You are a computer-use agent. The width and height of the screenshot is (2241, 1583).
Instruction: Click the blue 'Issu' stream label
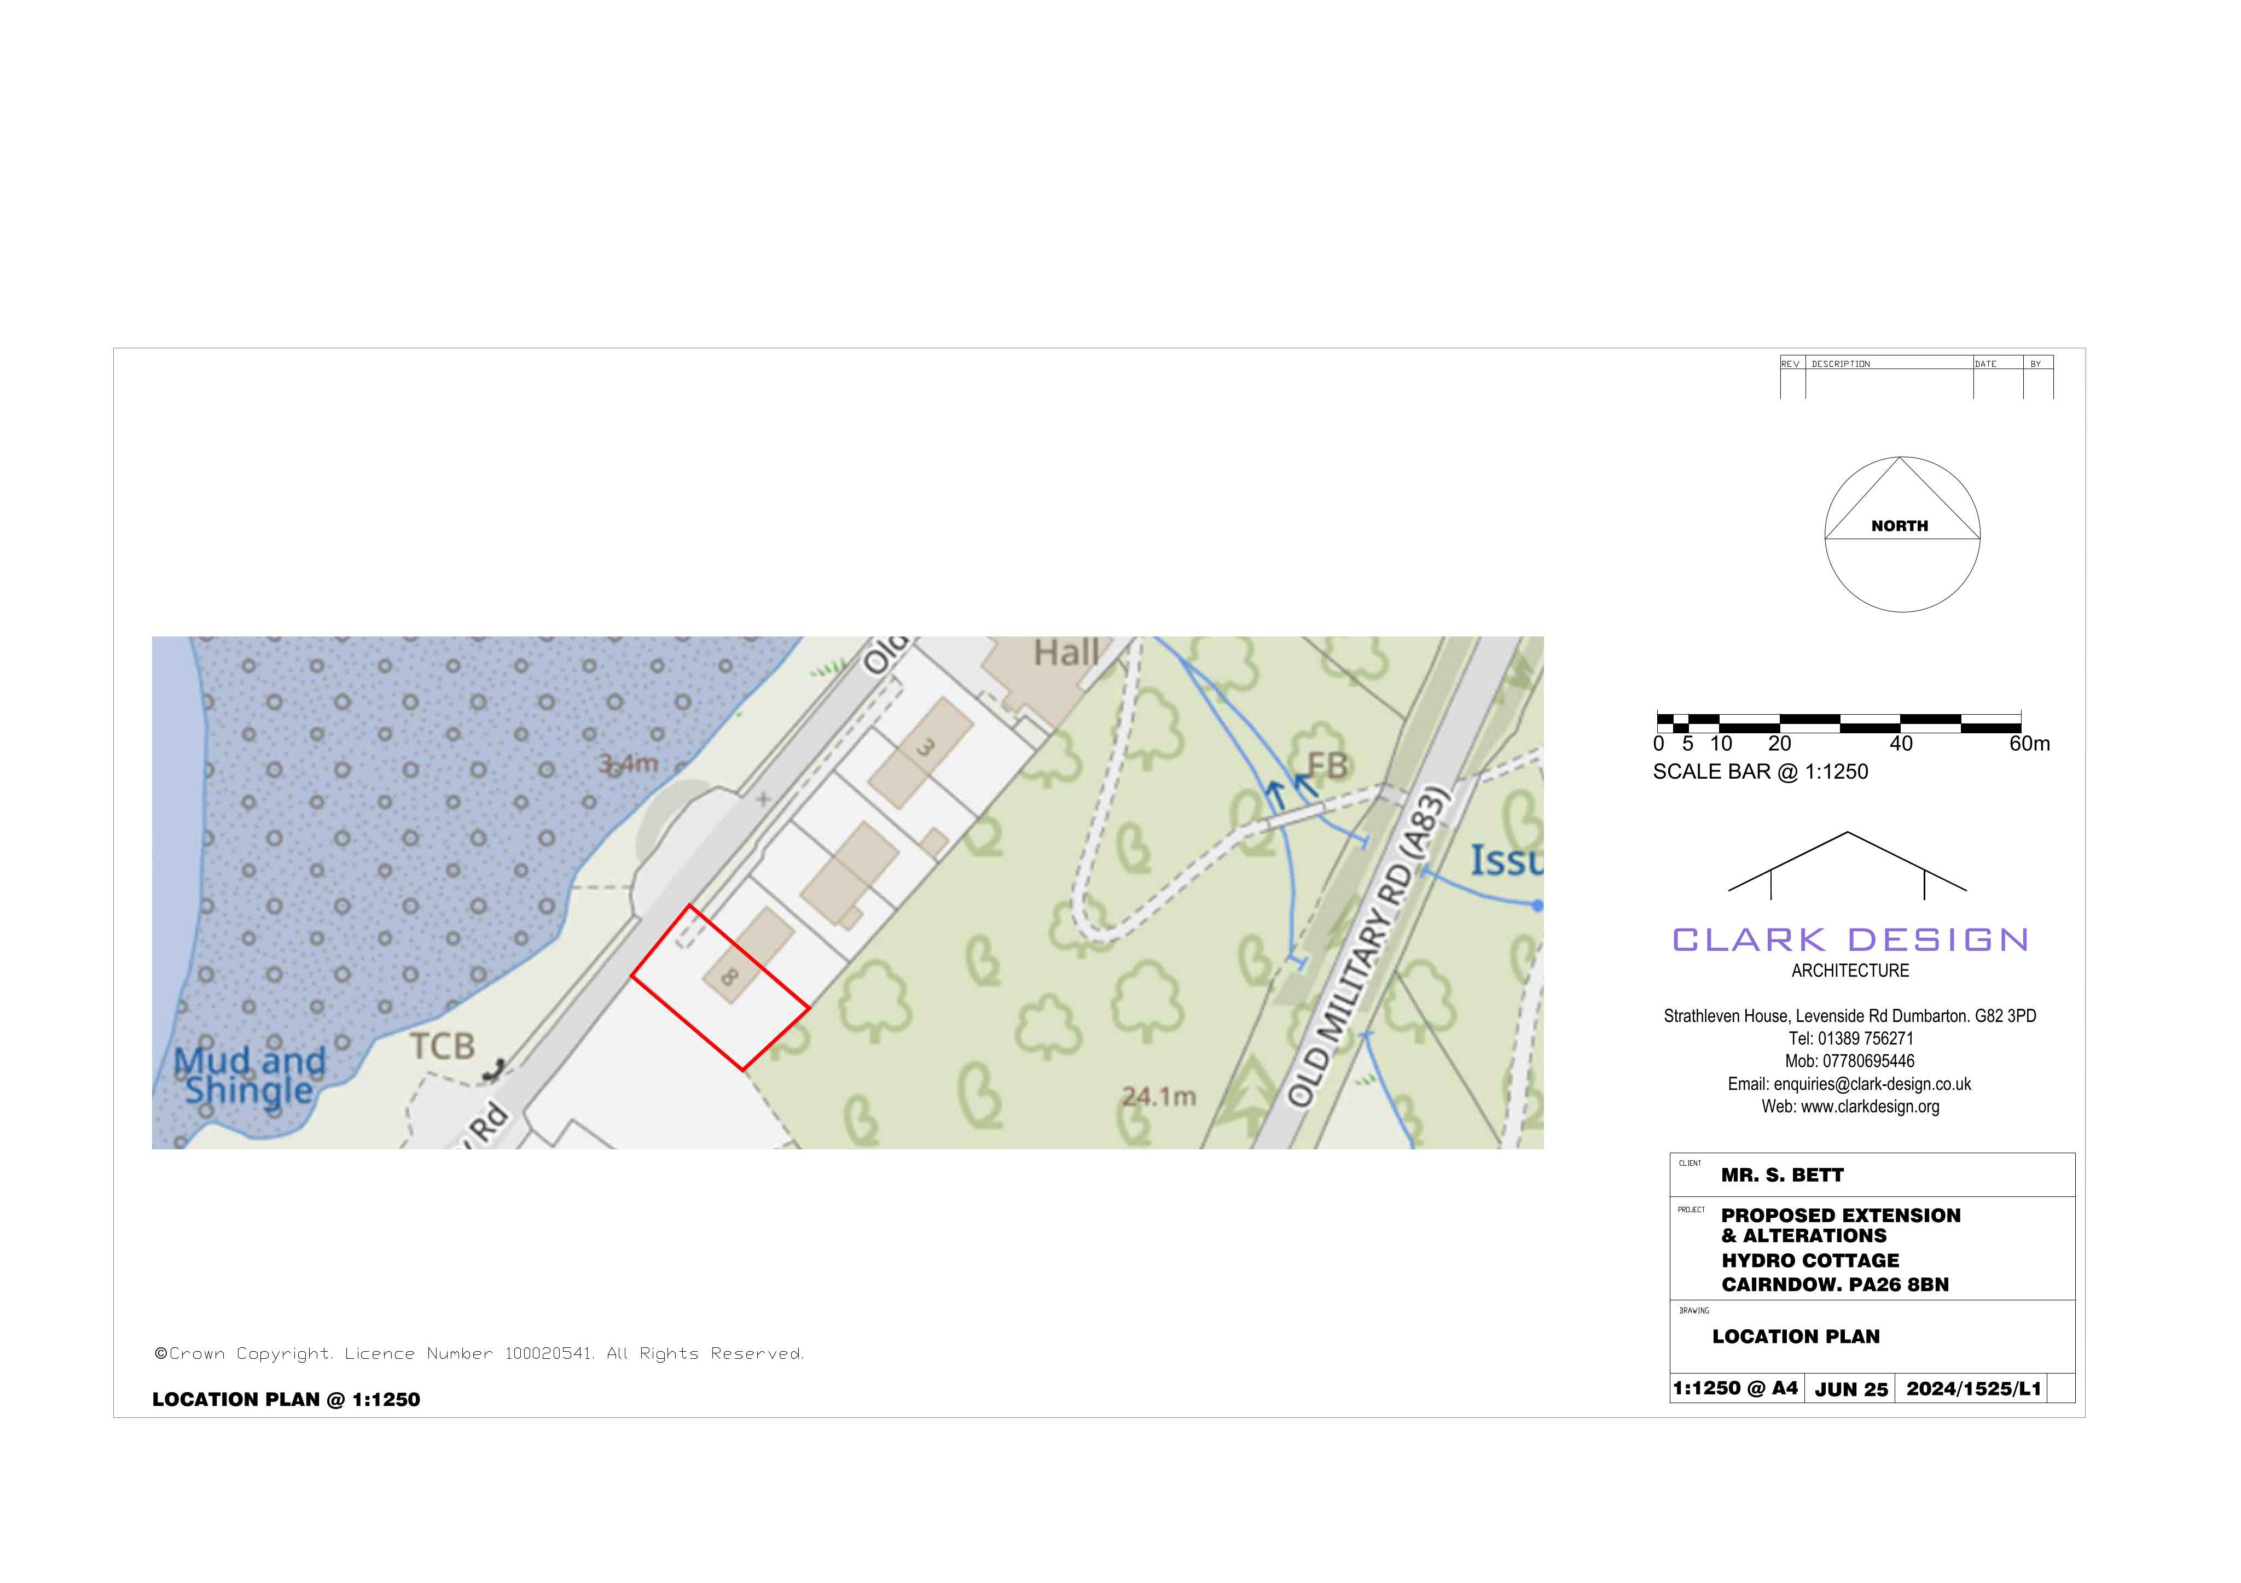[x=1507, y=860]
